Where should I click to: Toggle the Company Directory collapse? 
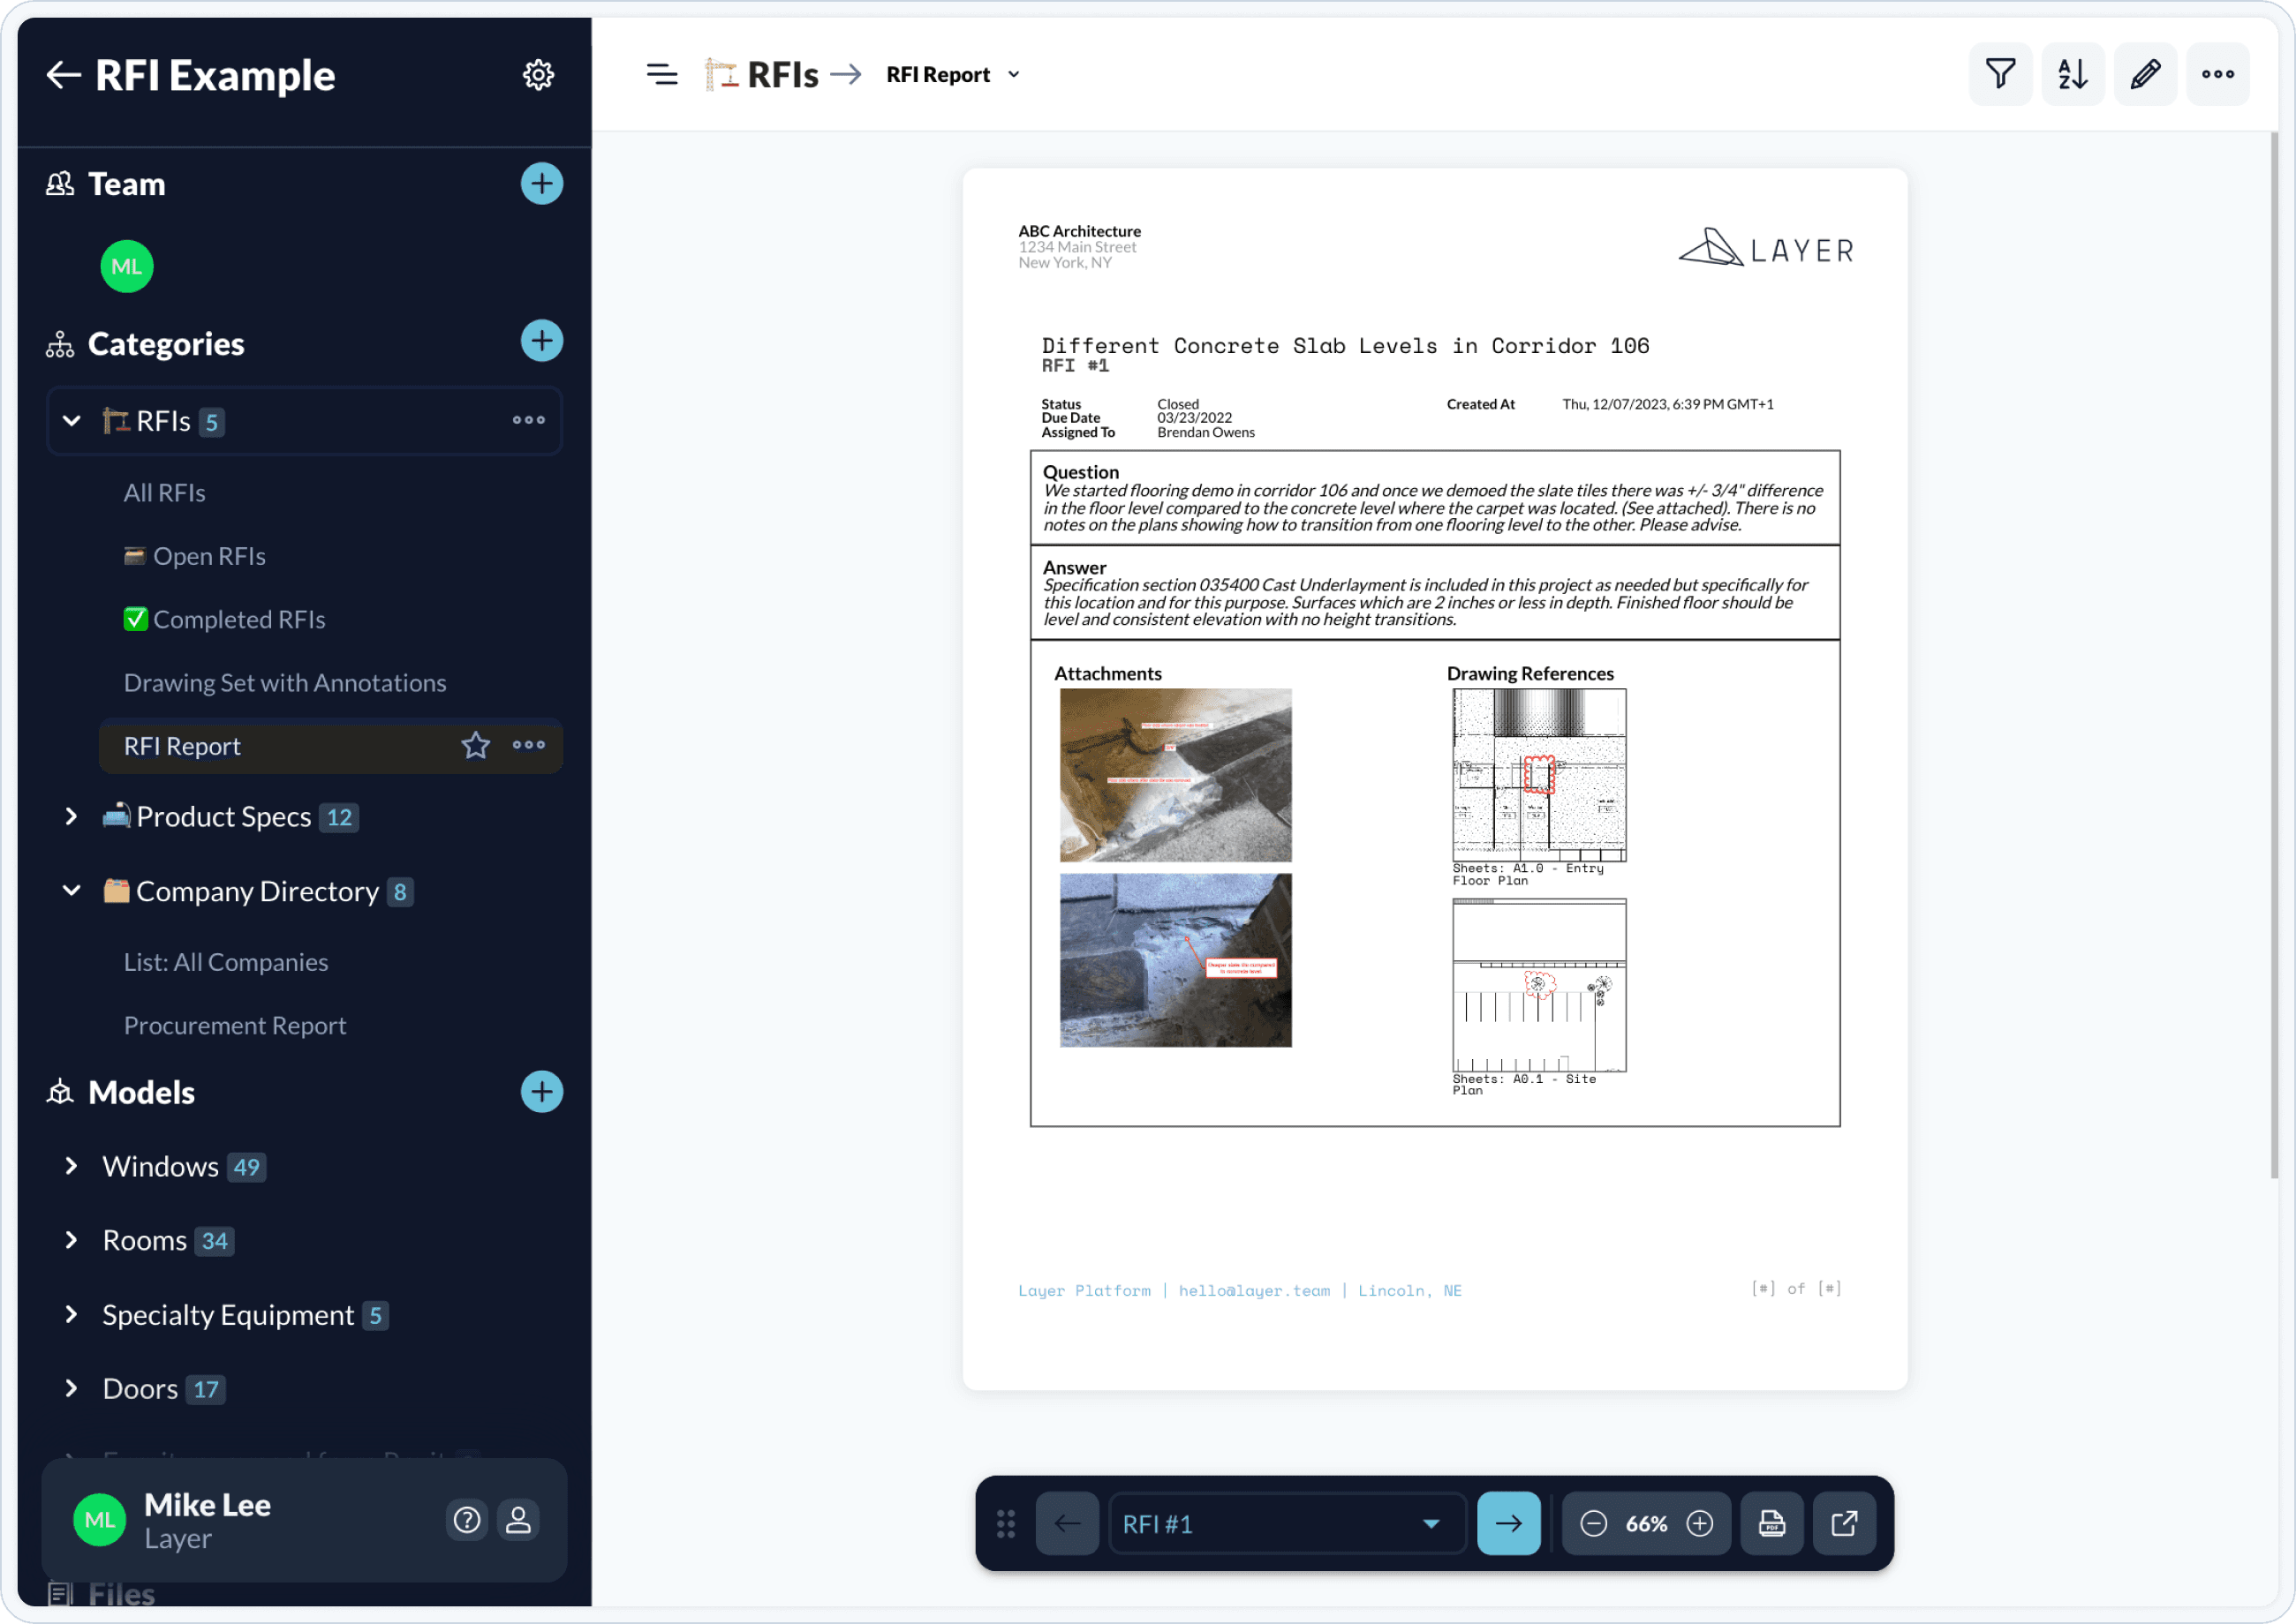click(x=71, y=891)
